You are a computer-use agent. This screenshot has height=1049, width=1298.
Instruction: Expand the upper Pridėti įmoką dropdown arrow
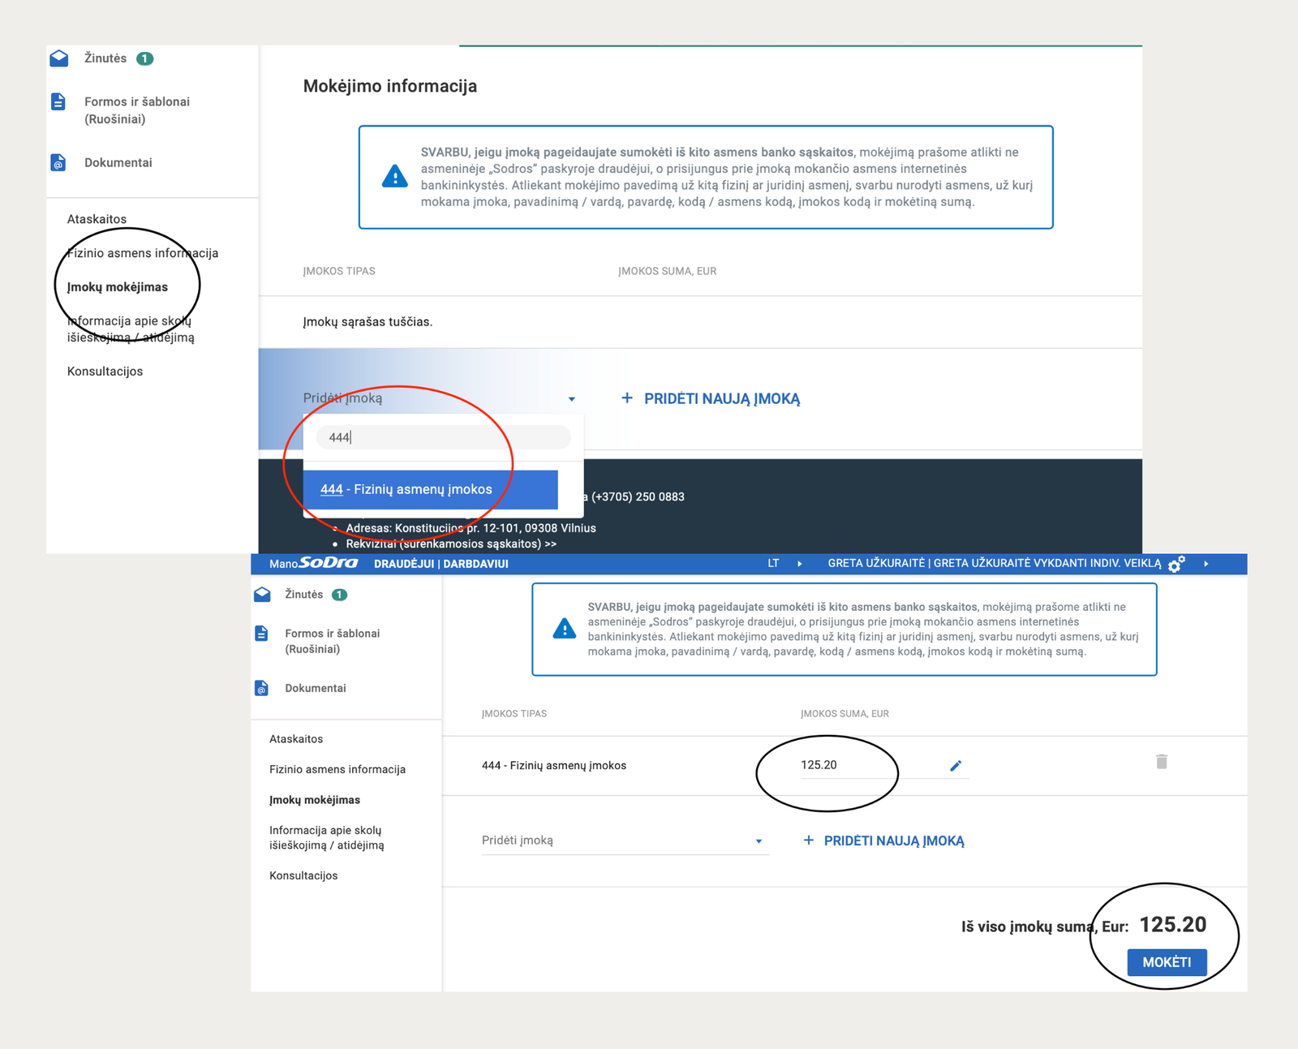572,399
